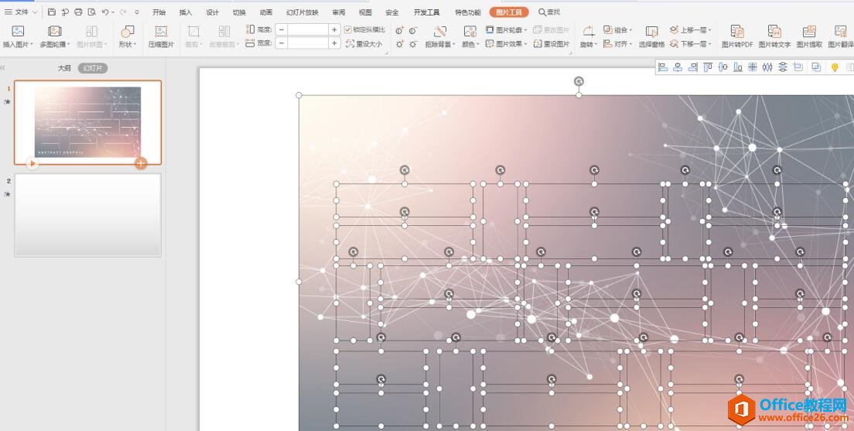The width and height of the screenshot is (854, 431).
Task: Expand the 对齐 align dropdown
Action: [x=617, y=44]
